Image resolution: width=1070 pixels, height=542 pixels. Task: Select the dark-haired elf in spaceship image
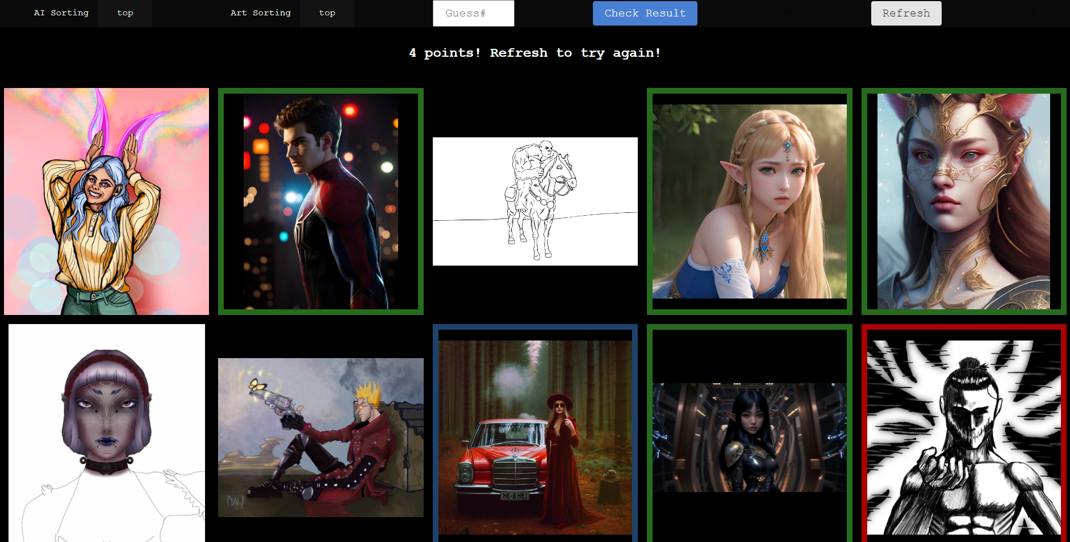pos(750,433)
